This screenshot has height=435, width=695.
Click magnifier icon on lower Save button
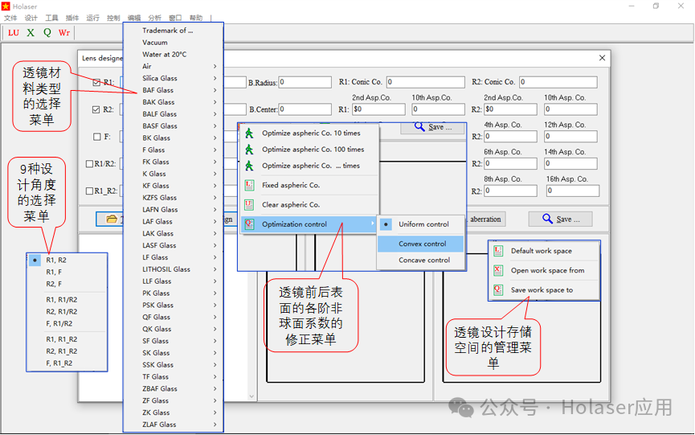click(x=547, y=219)
